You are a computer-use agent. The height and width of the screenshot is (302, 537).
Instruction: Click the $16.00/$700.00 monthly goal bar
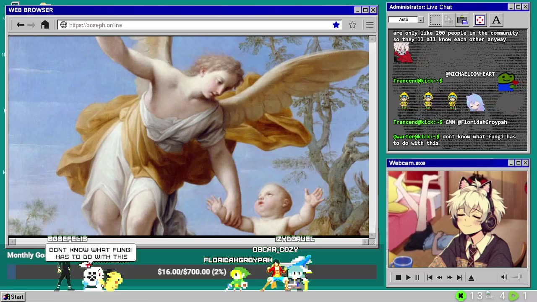click(x=192, y=272)
